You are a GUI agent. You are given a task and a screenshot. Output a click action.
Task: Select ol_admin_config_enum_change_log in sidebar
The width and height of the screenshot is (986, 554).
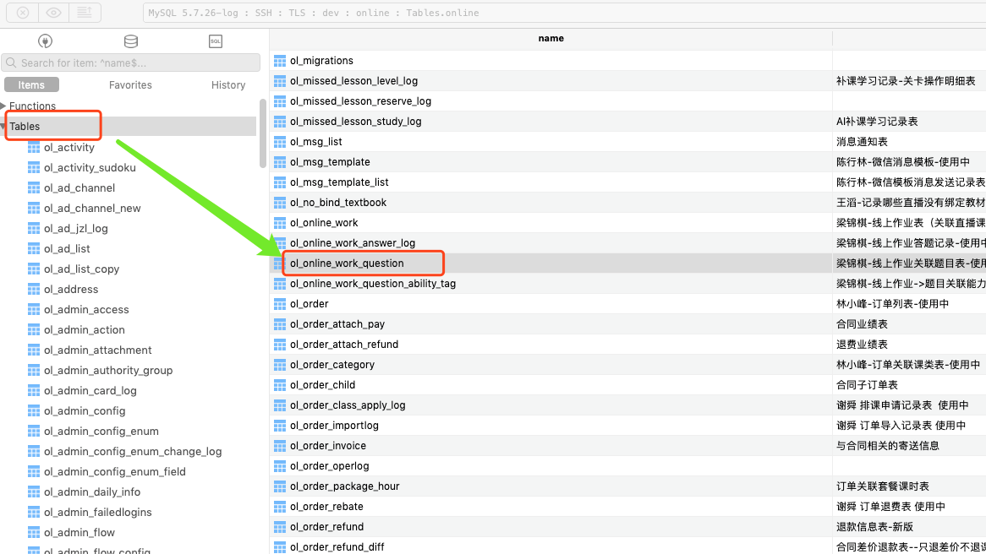click(133, 452)
